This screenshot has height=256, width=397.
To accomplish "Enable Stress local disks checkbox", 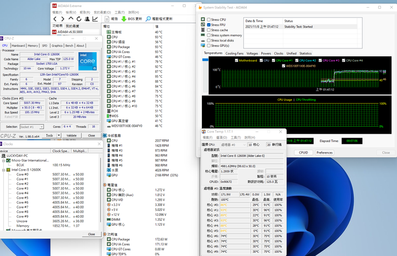I will click(x=208, y=40).
